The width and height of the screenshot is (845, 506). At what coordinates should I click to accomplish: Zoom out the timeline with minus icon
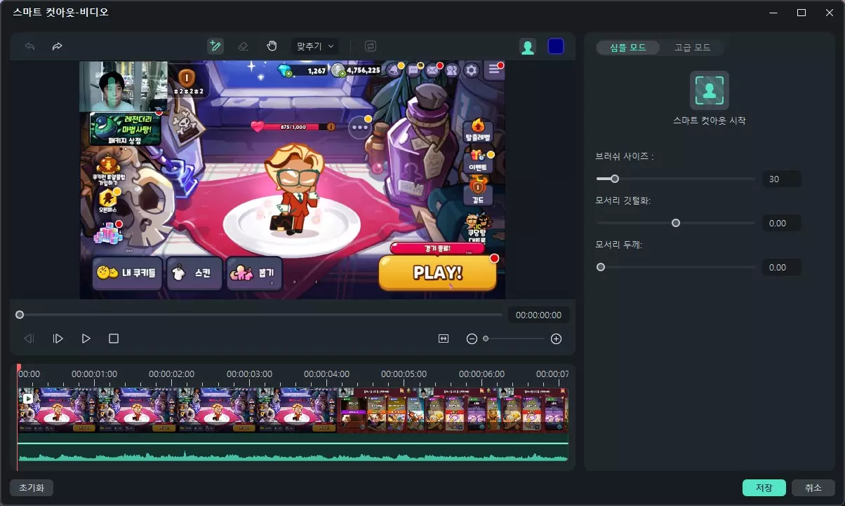coord(472,339)
